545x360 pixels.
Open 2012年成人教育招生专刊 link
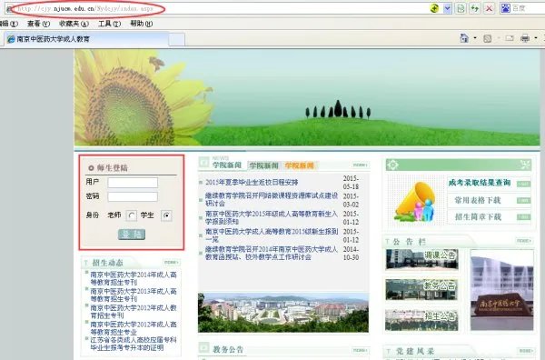click(x=134, y=312)
